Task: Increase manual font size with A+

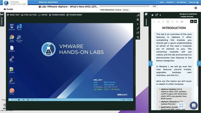Action: pyautogui.click(x=195, y=21)
